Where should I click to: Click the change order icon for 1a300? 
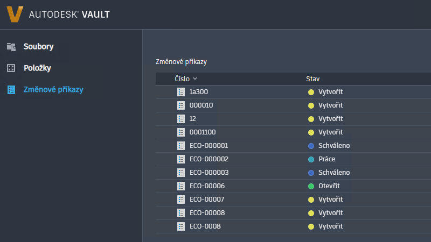pyautogui.click(x=181, y=92)
